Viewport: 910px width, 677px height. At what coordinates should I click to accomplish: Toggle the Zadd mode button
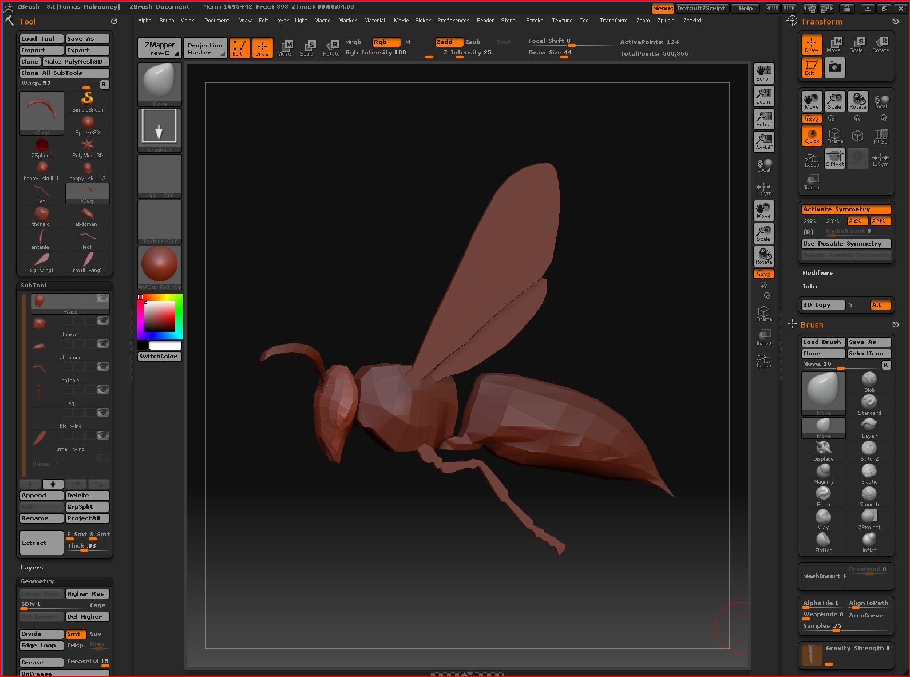(448, 42)
